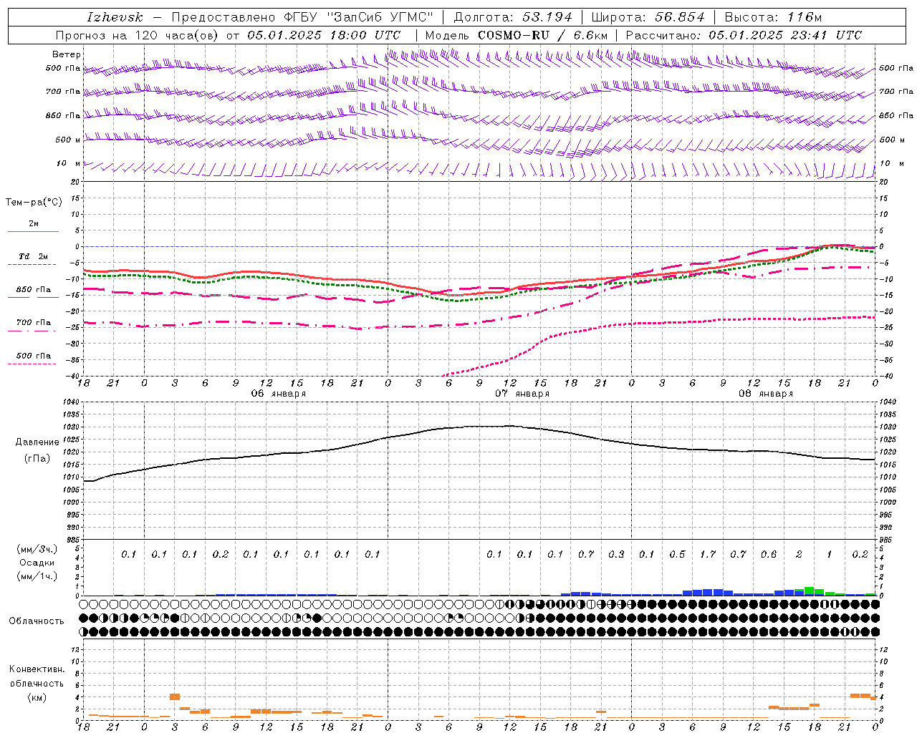917x733 pixels.
Task: Select the forecast start text '05.01.2025 18:00 UTC'
Action: (324, 35)
